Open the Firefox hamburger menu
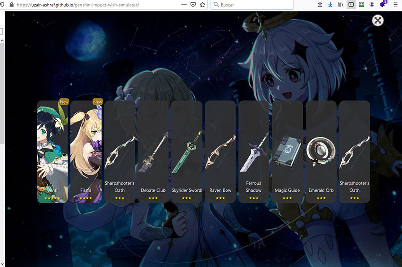 point(395,5)
